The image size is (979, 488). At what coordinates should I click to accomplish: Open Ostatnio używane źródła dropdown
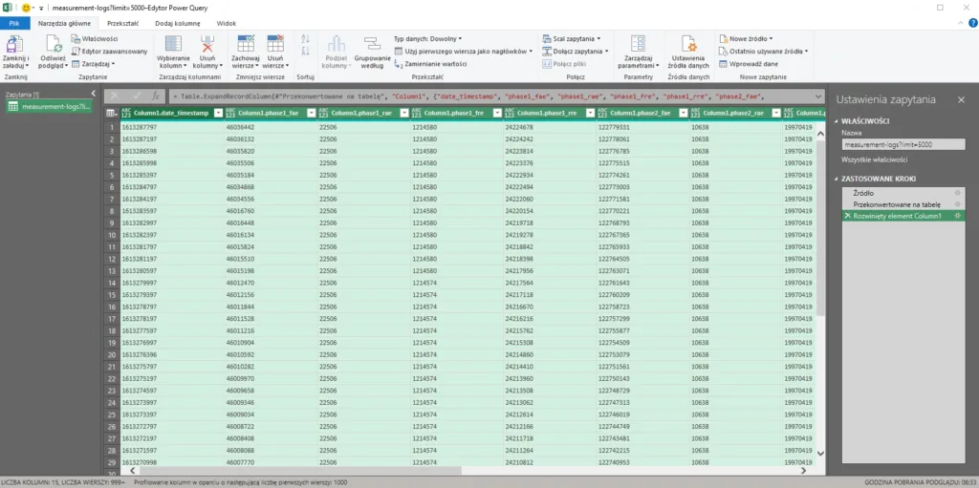coord(764,52)
